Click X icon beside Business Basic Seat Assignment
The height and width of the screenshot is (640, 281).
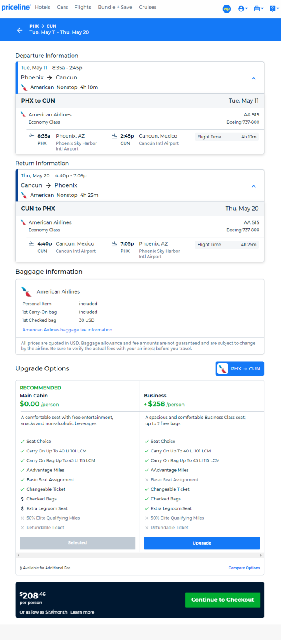(x=146, y=480)
